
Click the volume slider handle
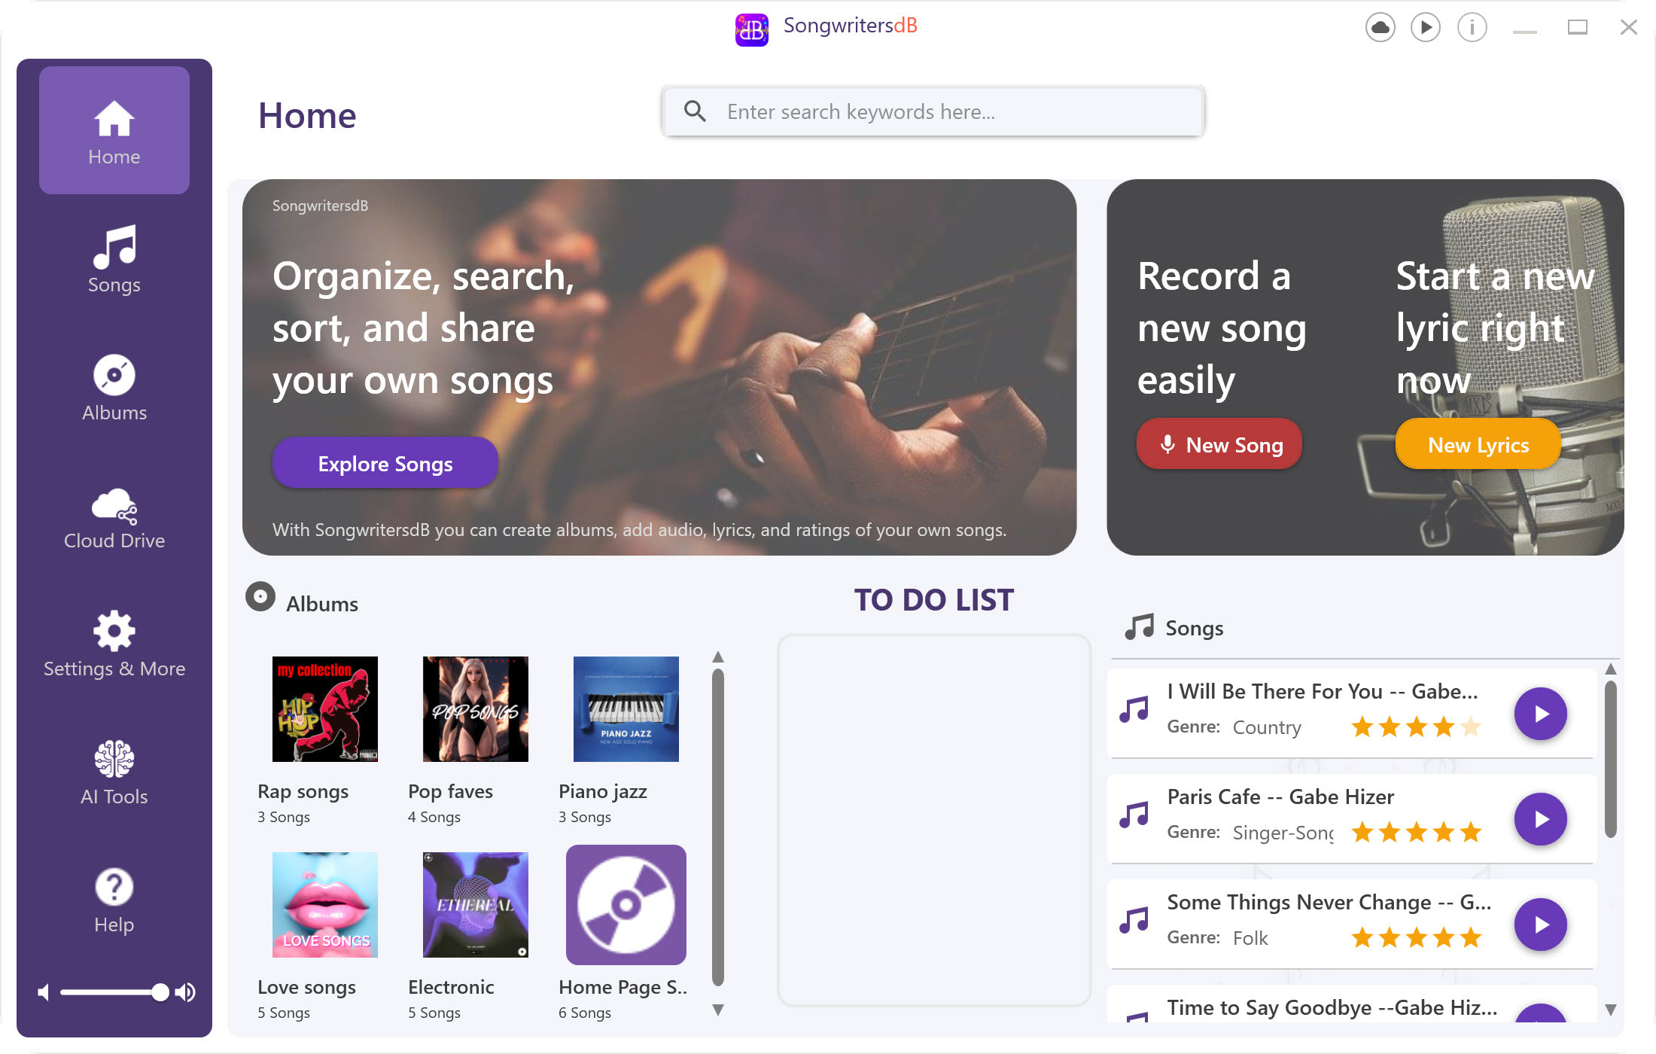coord(160,992)
